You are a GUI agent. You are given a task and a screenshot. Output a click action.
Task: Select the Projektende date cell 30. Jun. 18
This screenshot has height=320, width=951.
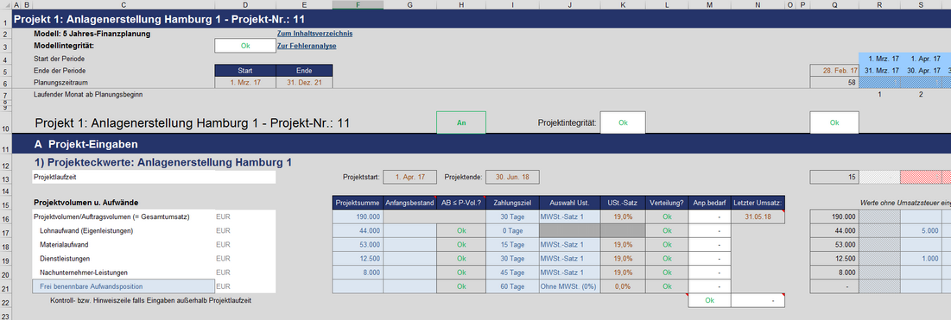pos(512,178)
